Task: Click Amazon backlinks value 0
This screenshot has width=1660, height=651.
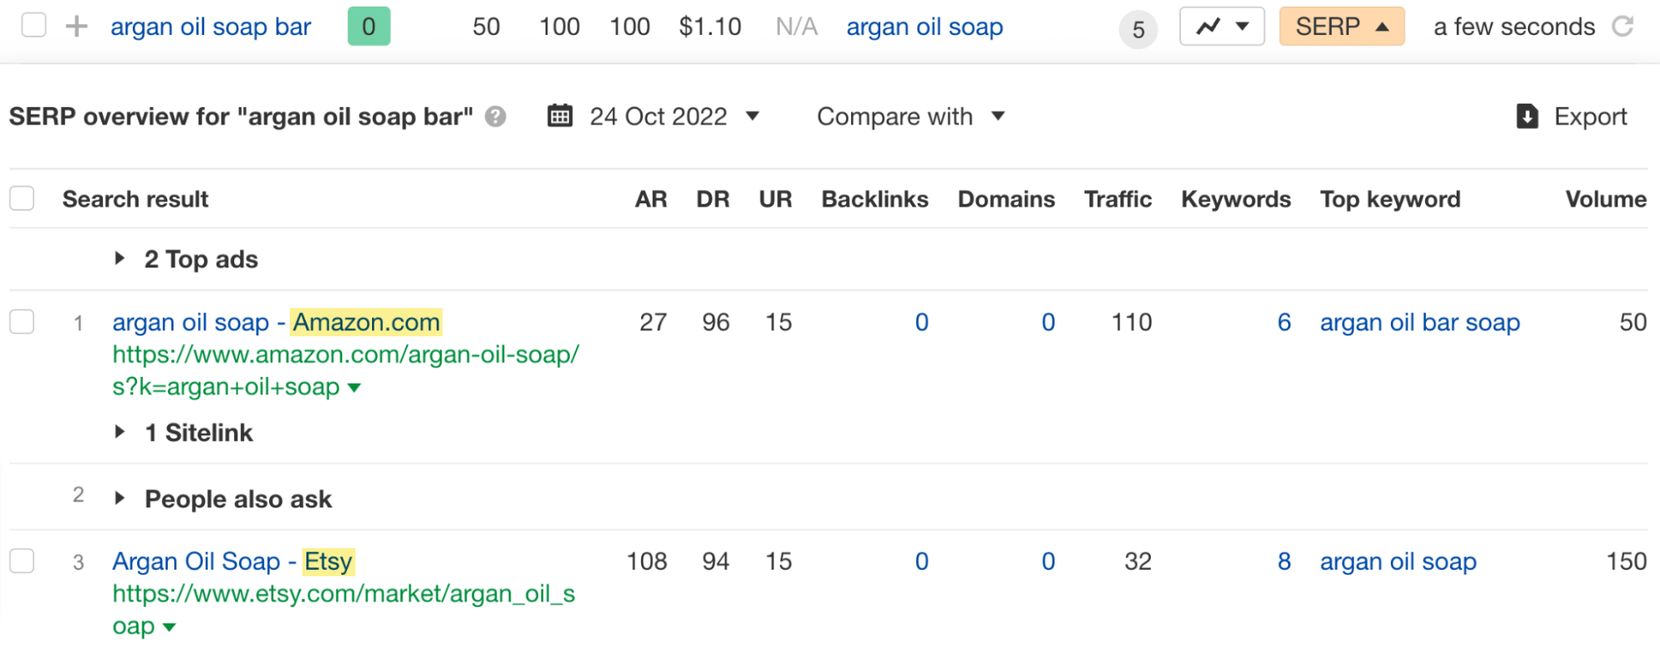Action: coord(922,322)
